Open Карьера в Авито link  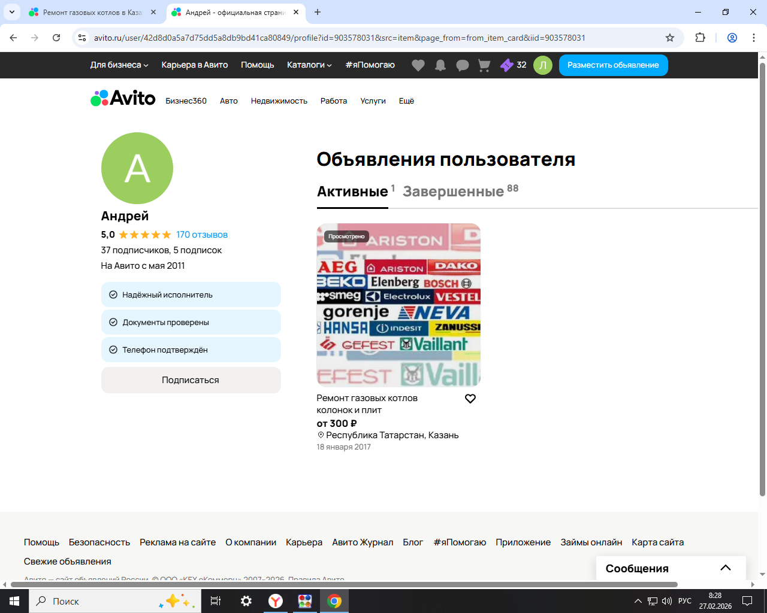coord(195,65)
